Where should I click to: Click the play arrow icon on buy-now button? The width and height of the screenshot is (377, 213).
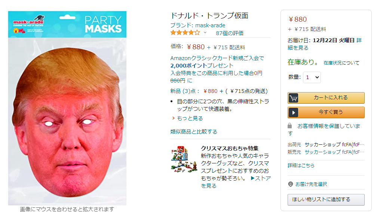293,113
